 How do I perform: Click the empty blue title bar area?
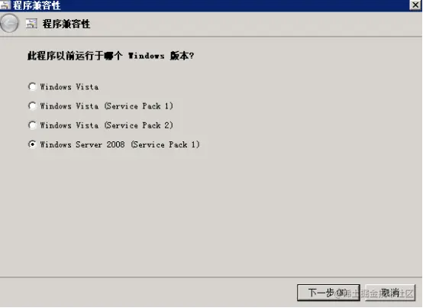234,5
